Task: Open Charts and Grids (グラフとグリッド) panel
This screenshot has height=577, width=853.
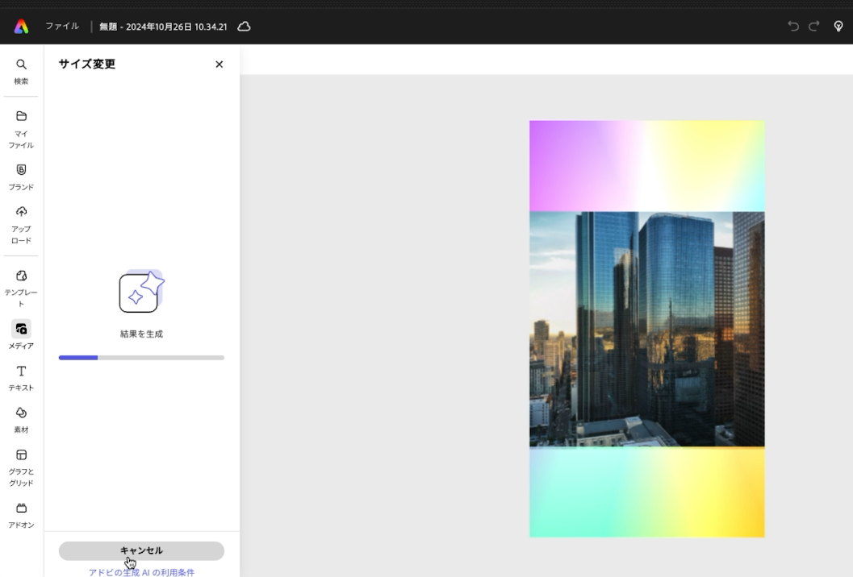Action: (21, 467)
